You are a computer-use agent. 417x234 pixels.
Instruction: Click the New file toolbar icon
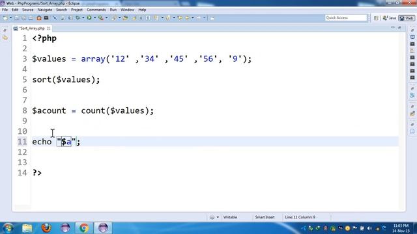coord(5,18)
